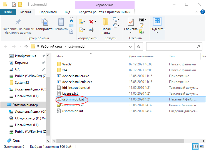Click the Cut scissors icon
This screenshot has width=206, height=150.
(71, 19)
